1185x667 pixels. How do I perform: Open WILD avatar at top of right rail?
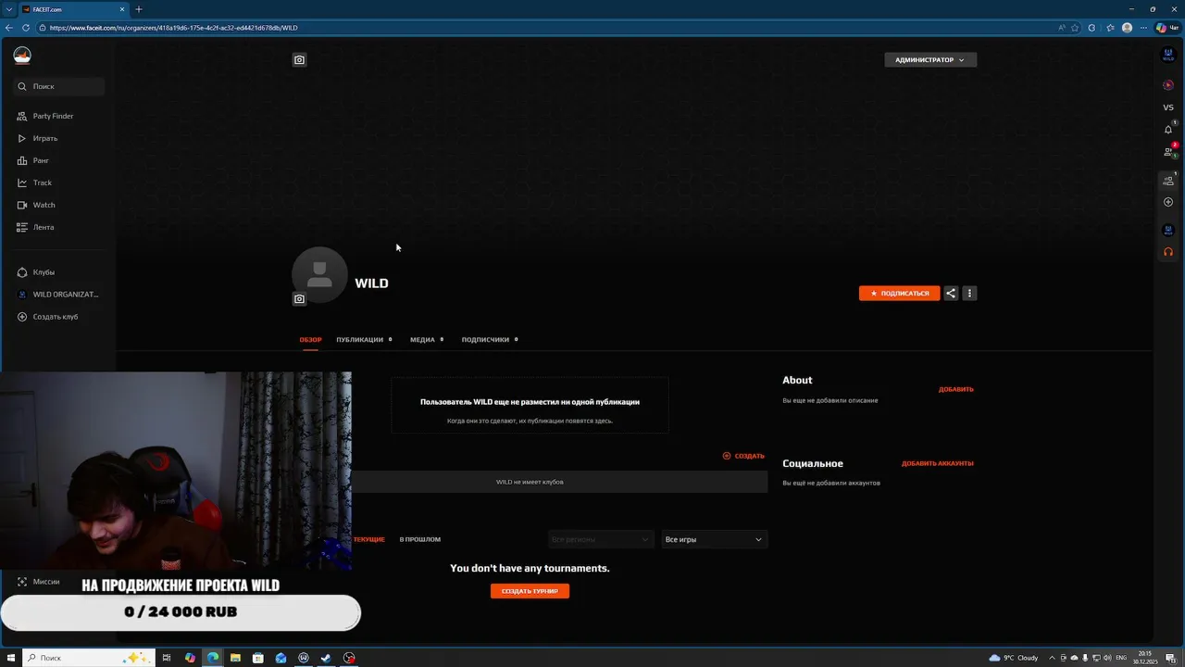1168,56
